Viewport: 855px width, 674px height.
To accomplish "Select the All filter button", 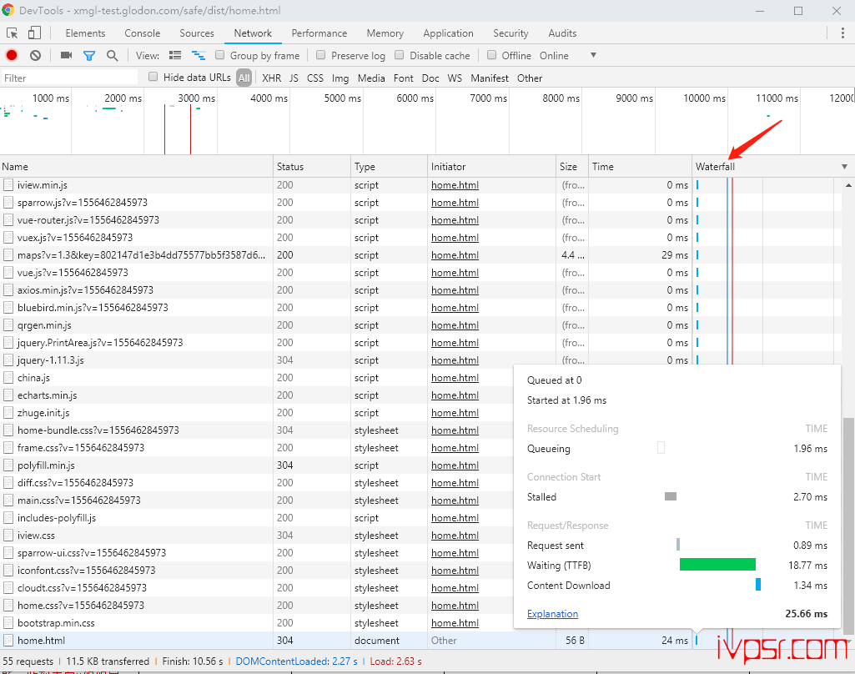I will point(244,78).
